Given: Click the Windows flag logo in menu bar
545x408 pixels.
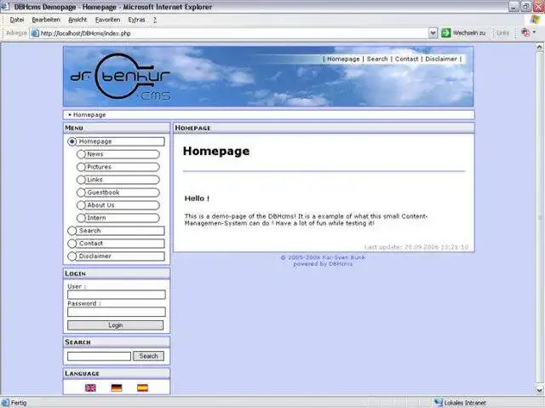Looking at the screenshot, I should (x=535, y=20).
